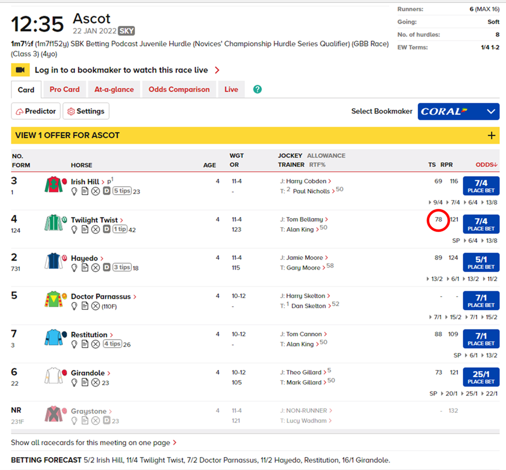
Task: Switch to the Pro Card tab
Action: point(65,89)
